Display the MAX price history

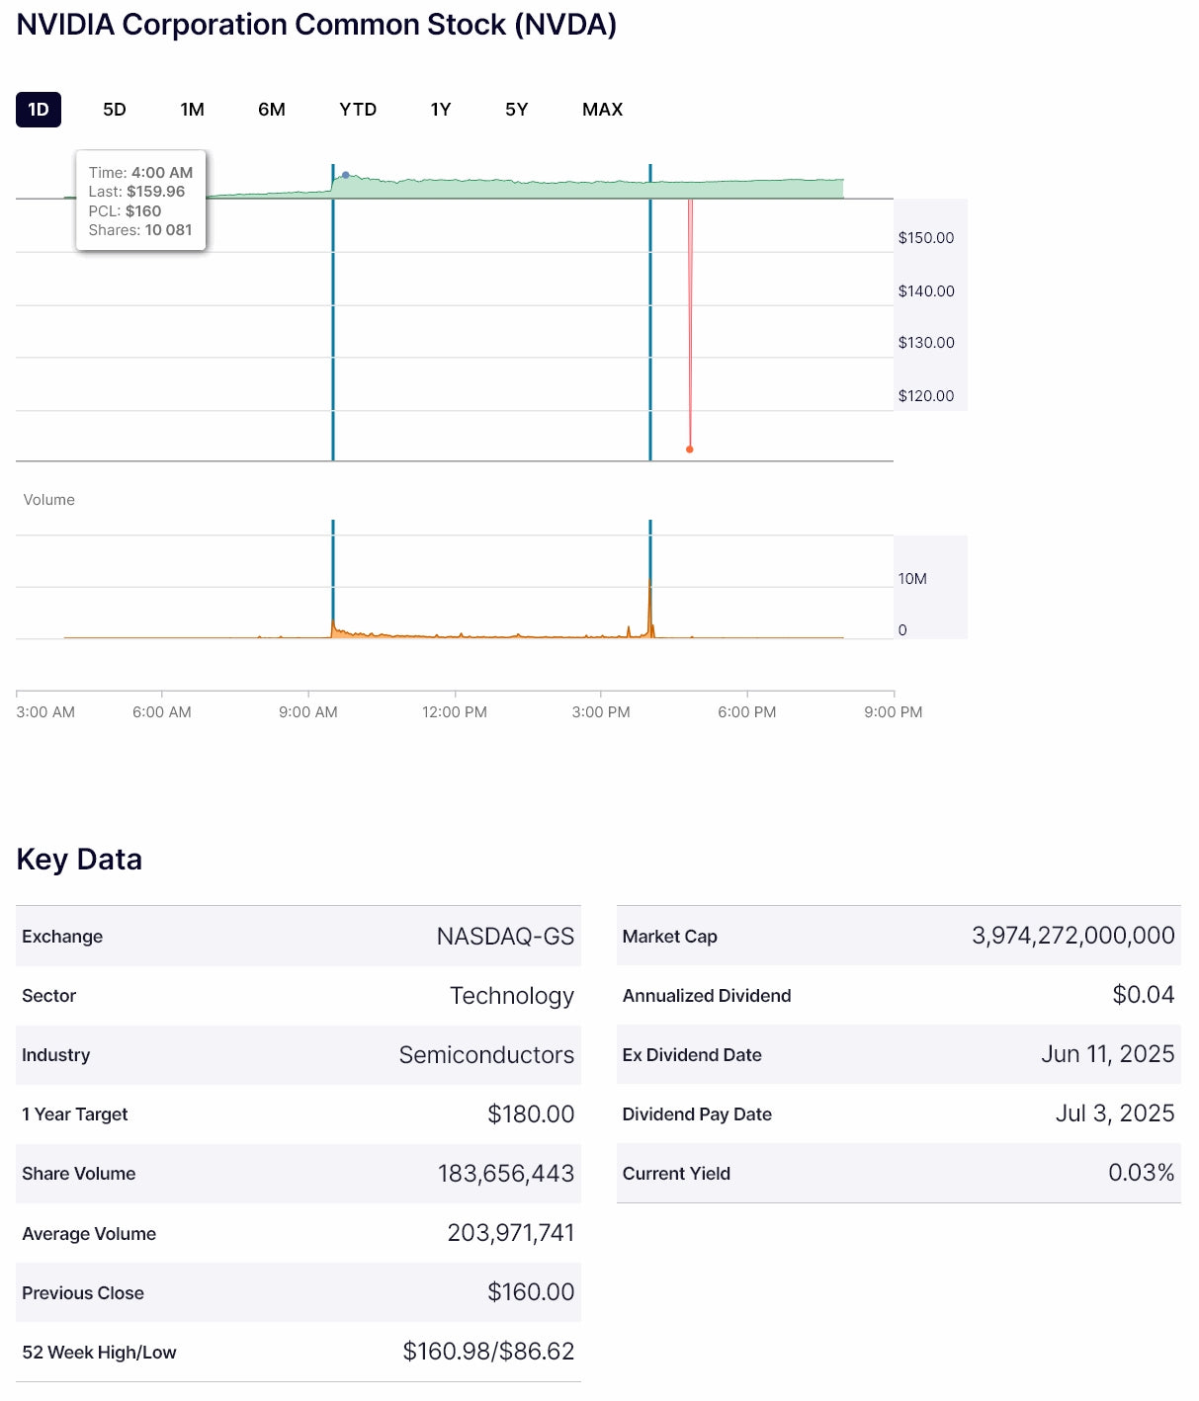[x=602, y=110]
